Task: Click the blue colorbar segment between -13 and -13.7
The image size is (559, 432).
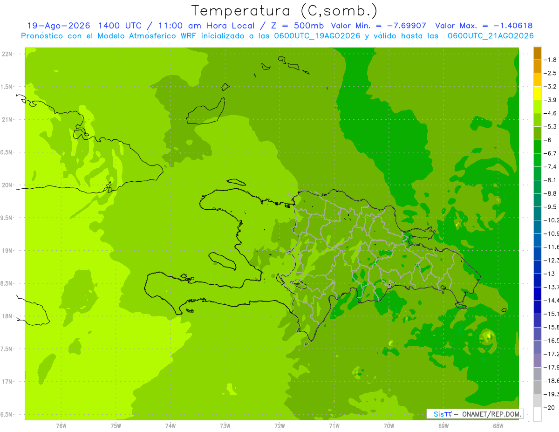Action: (x=537, y=280)
